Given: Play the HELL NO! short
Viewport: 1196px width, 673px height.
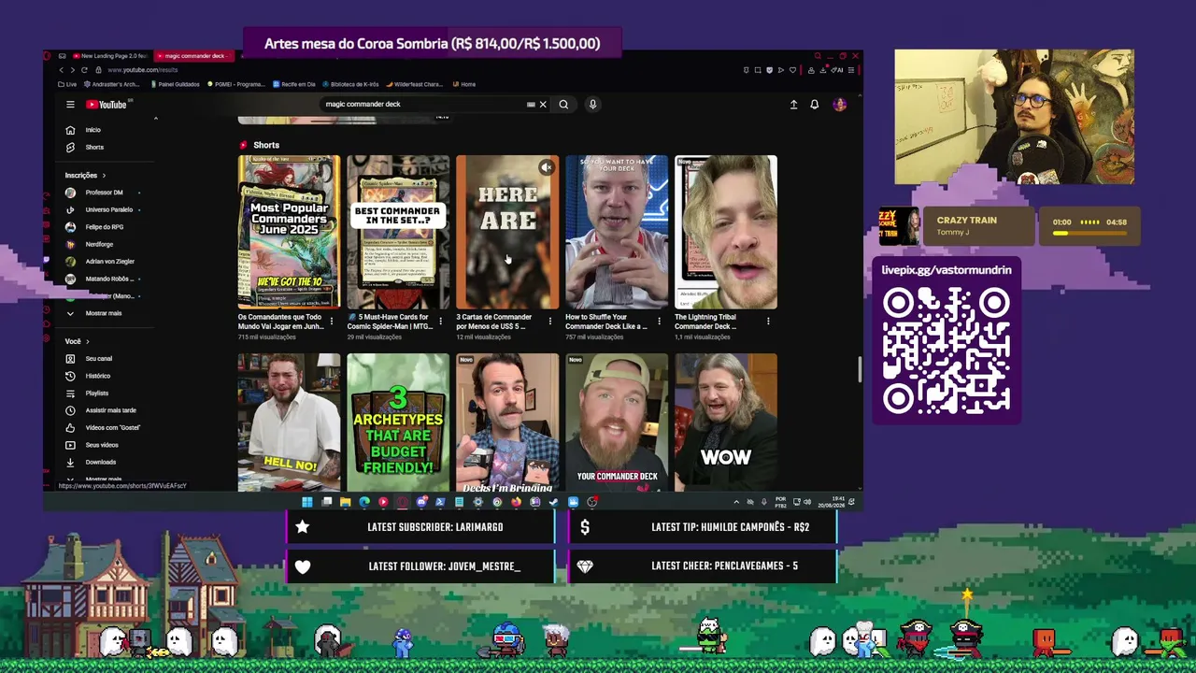Looking at the screenshot, I should tap(289, 422).
